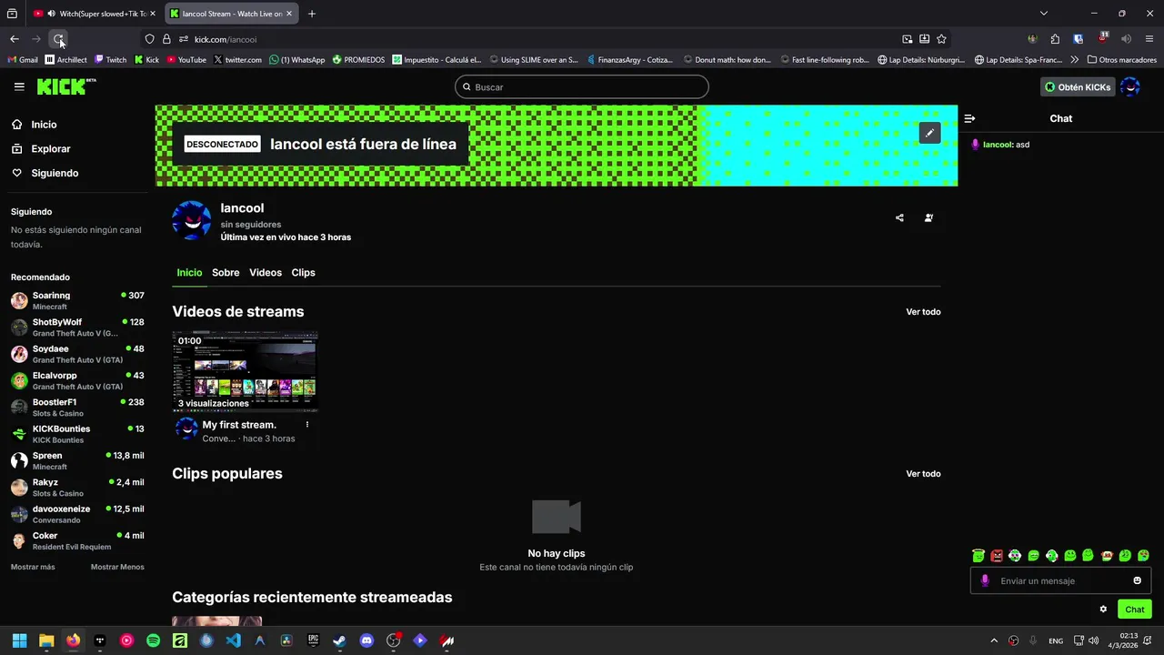Select the Videos tab

coord(266,273)
